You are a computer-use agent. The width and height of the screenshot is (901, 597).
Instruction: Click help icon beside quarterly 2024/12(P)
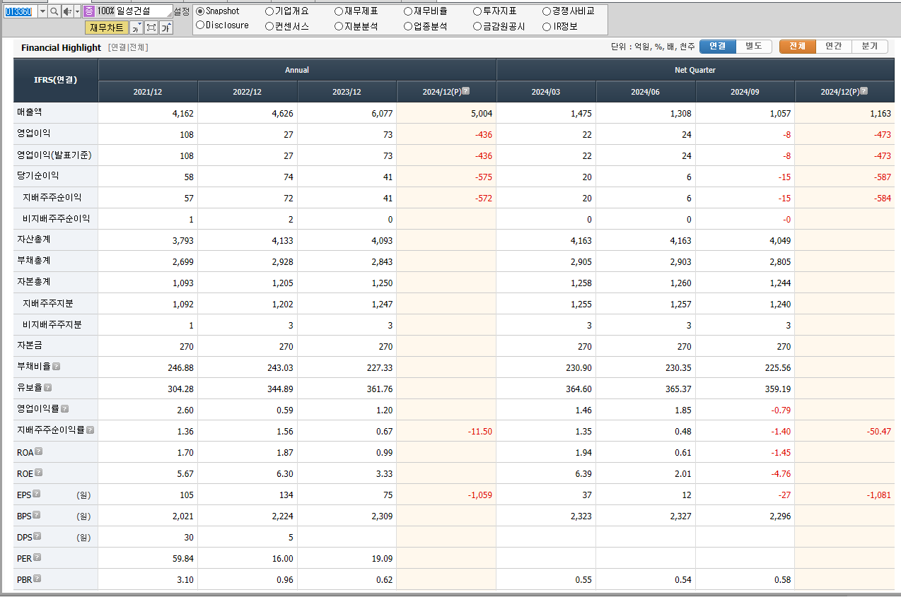tap(864, 91)
